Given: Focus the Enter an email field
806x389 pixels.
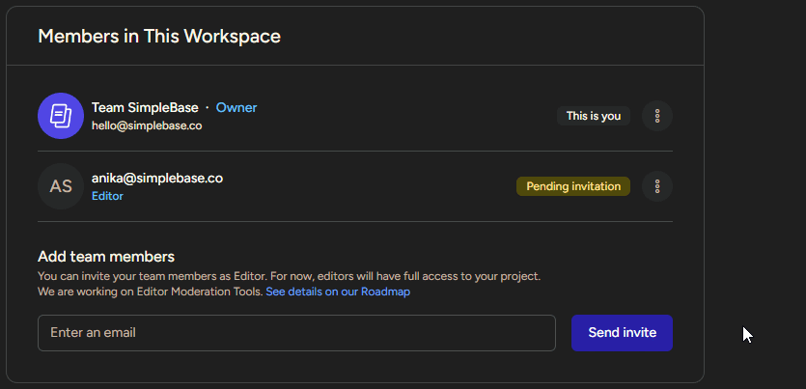Looking at the screenshot, I should [x=296, y=333].
